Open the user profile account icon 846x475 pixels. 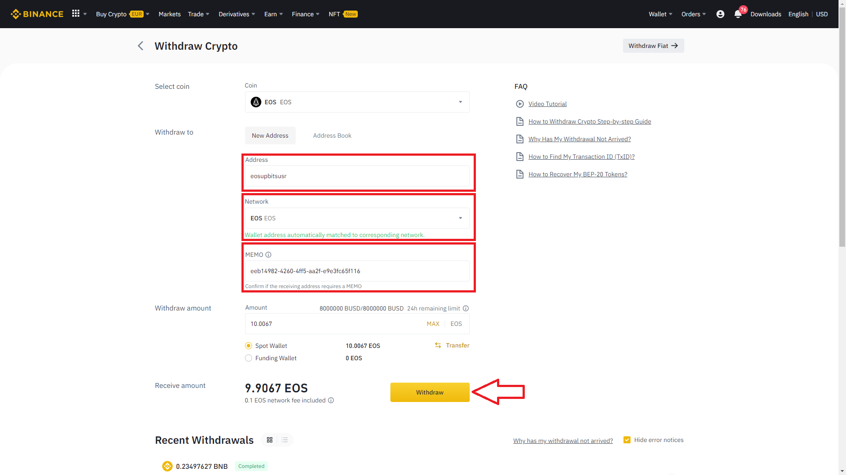pos(720,14)
